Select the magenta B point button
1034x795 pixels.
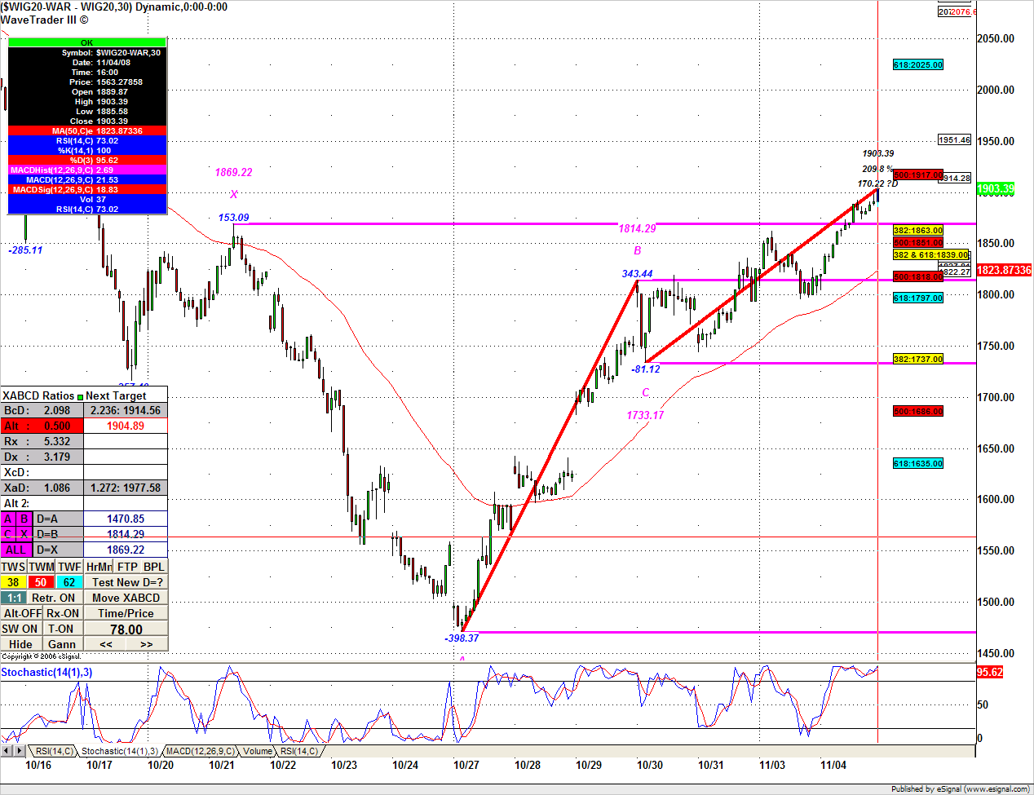24,519
